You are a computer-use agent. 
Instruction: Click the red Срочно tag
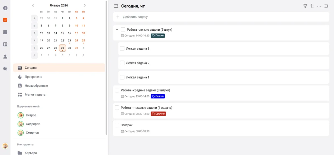point(158,114)
